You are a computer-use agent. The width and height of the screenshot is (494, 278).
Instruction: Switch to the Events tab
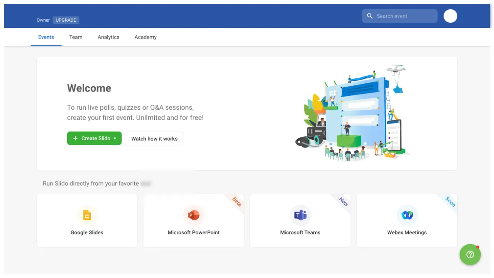pos(46,37)
